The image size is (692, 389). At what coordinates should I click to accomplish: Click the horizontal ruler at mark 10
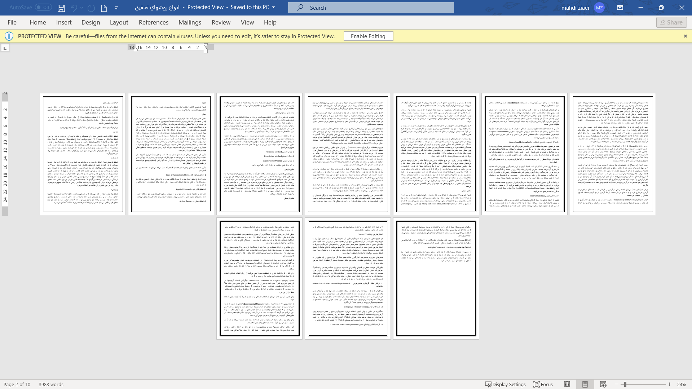point(164,48)
